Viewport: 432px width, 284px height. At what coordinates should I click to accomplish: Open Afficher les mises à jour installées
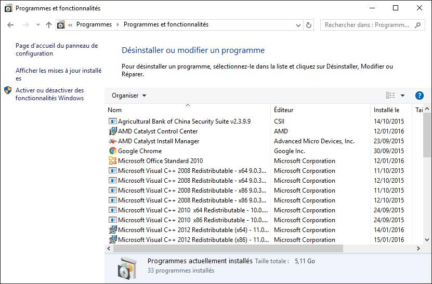58,74
